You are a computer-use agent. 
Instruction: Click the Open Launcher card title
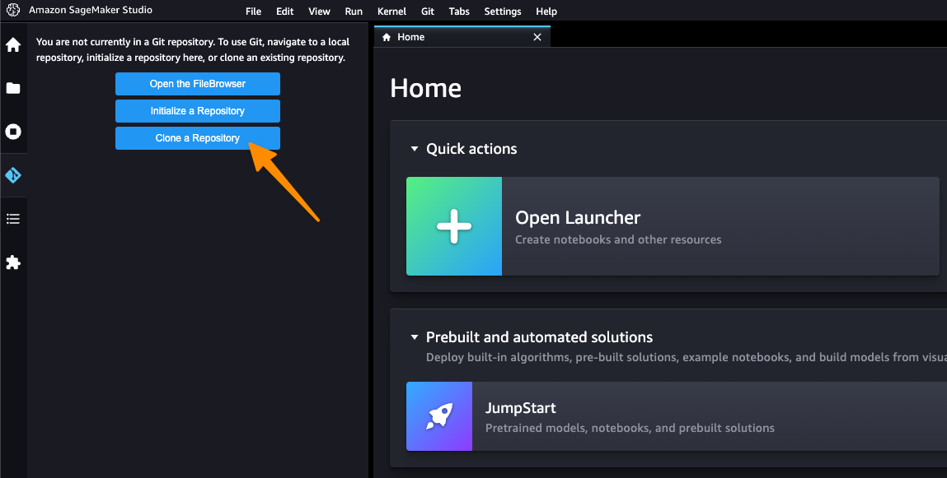point(578,217)
